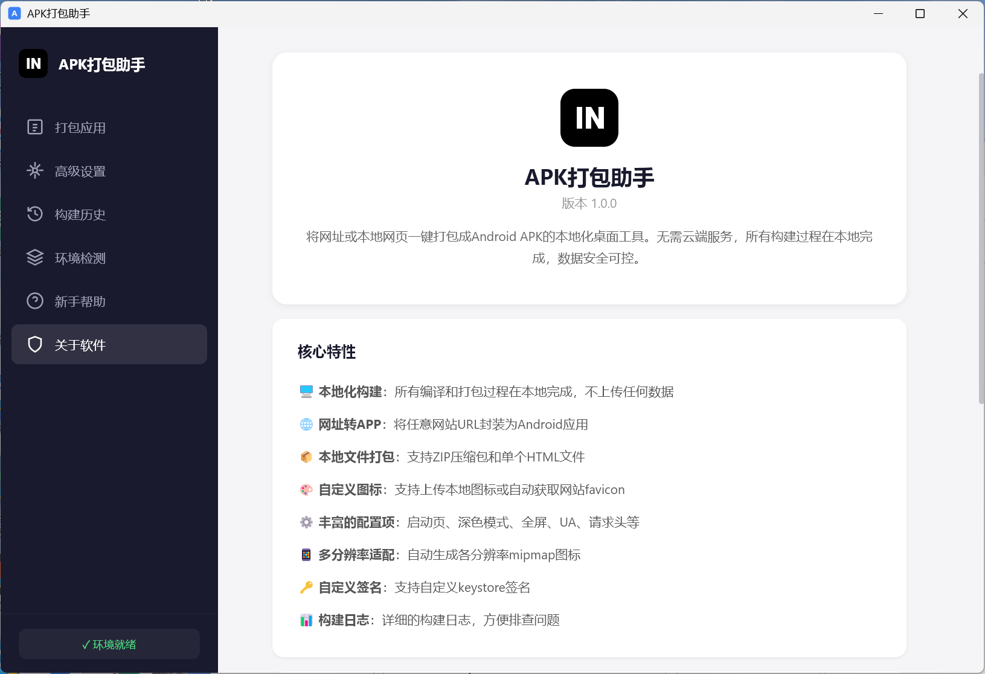Image resolution: width=985 pixels, height=674 pixels.
Task: Click the computer icon beside 本地化构建
Action: pyautogui.click(x=306, y=391)
